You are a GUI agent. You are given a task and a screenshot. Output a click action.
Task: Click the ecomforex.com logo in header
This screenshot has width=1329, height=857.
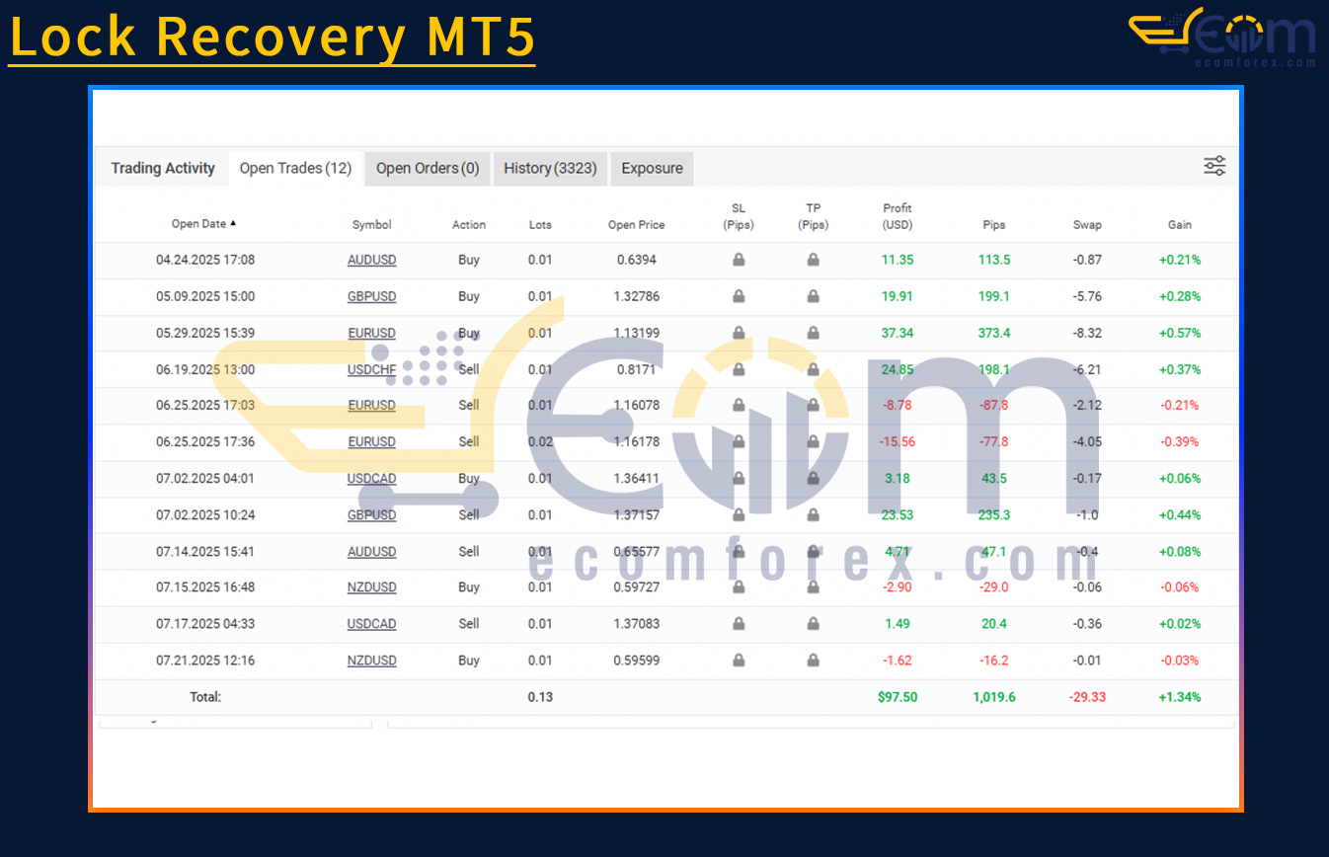pos(1222,38)
